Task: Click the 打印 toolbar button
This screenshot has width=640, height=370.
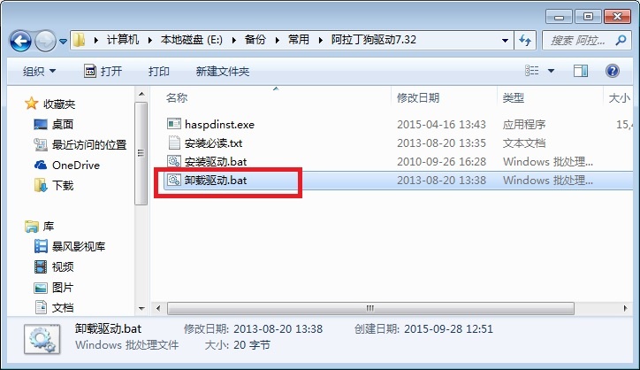Action: tap(159, 71)
